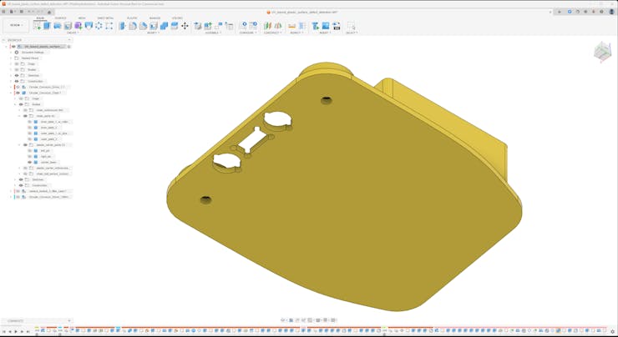Switch to the Mesh tab
The height and width of the screenshot is (337, 618).
pyautogui.click(x=82, y=18)
